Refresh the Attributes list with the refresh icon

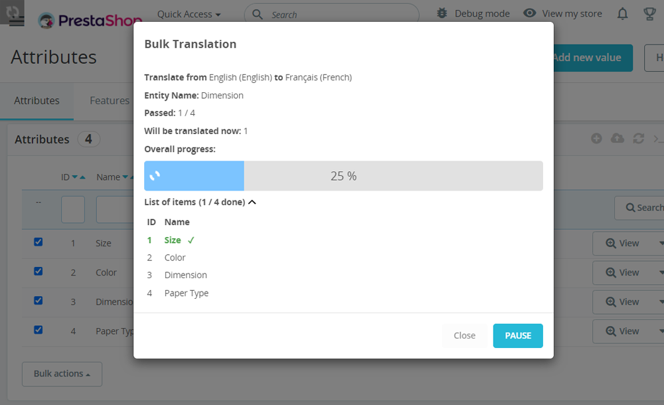tap(639, 138)
